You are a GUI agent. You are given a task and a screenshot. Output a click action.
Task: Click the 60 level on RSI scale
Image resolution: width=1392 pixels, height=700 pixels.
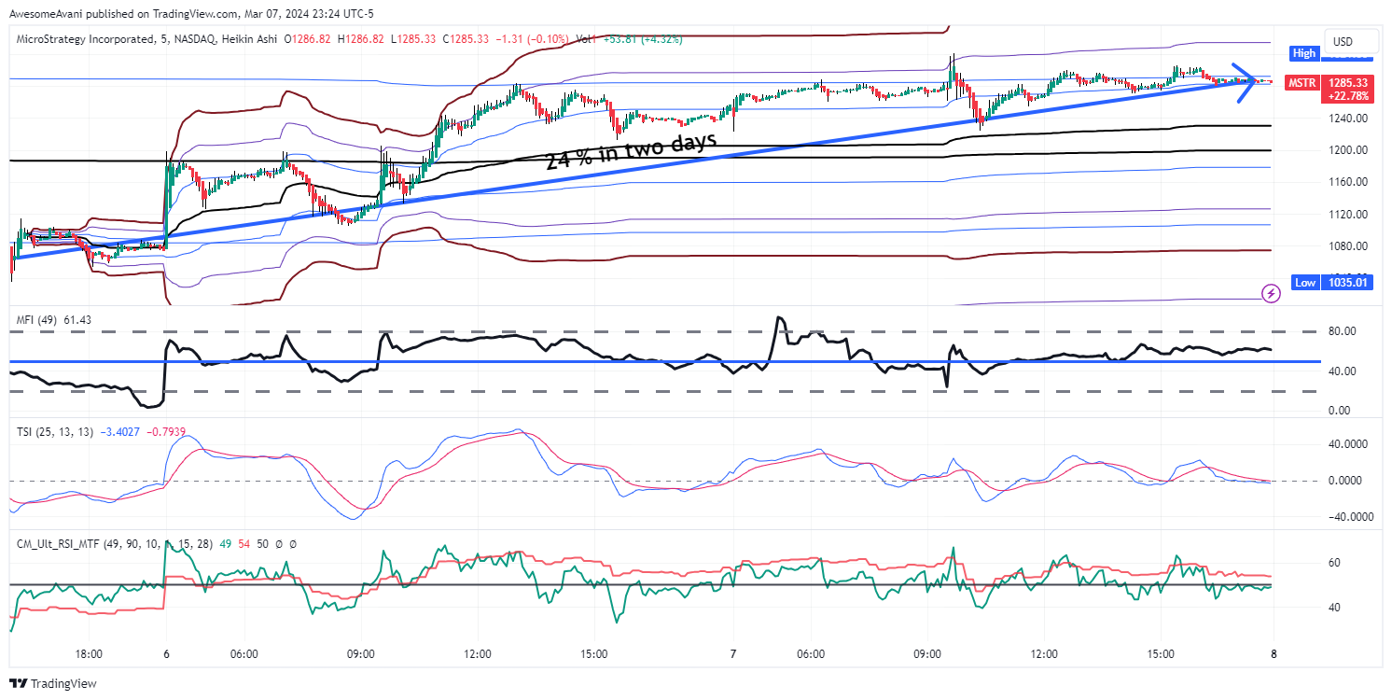click(1334, 563)
